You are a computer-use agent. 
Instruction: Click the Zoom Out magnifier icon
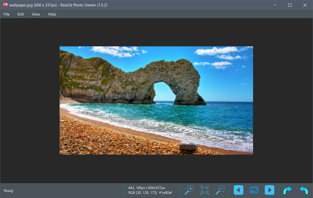pos(220,190)
